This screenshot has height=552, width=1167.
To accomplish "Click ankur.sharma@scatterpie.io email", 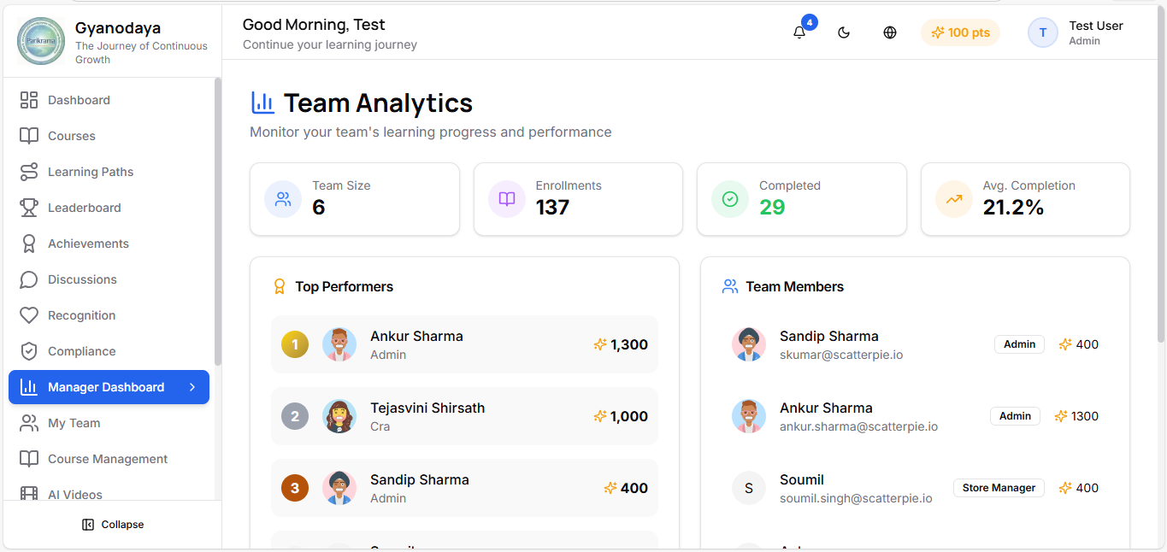I will [x=858, y=426].
